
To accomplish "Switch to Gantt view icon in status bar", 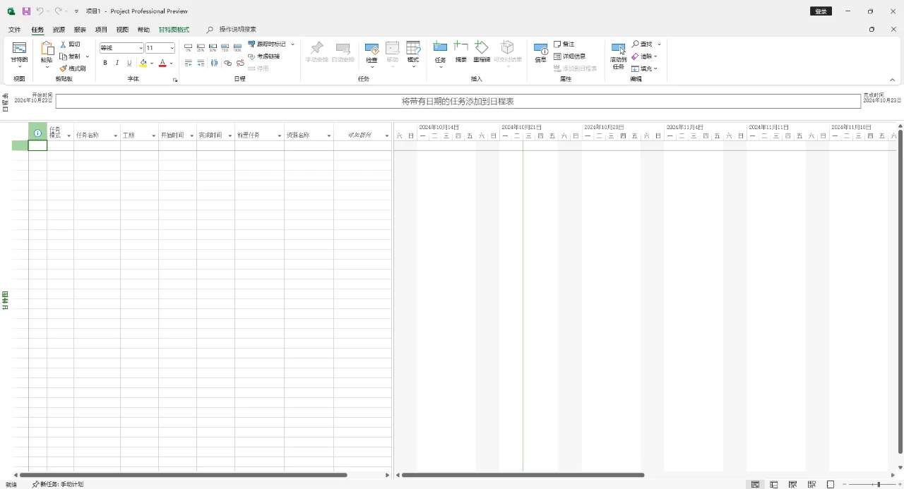I will pyautogui.click(x=756, y=484).
